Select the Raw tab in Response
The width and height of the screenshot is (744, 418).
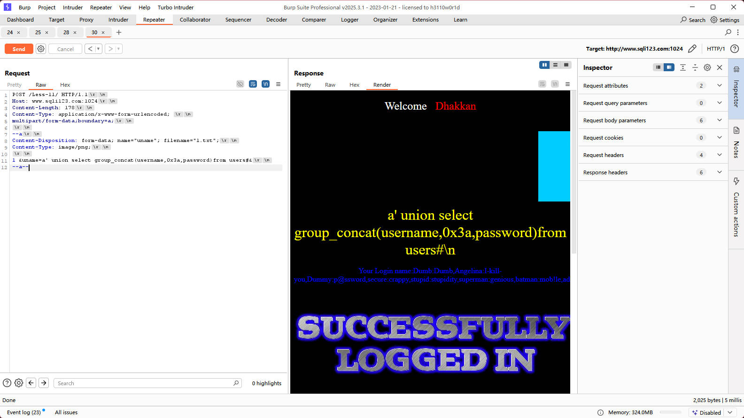pyautogui.click(x=330, y=85)
